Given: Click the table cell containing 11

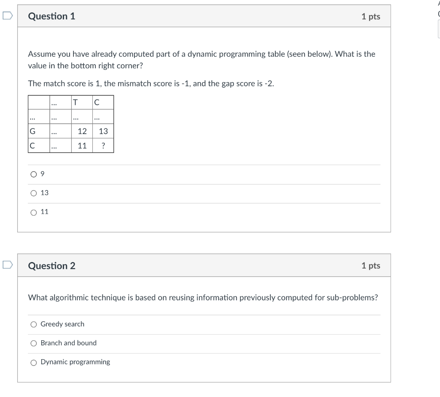Looking at the screenshot, I should 82,146.
